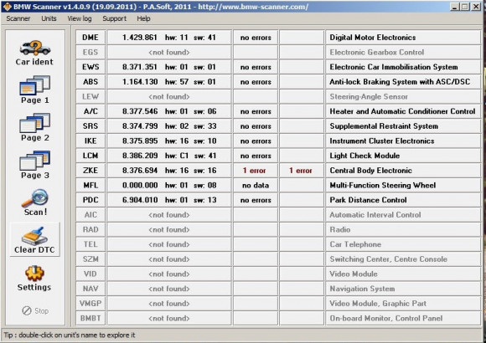Viewport: 486px width, 343px height.
Task: Click Central Body Electronic description
Action: [370, 171]
